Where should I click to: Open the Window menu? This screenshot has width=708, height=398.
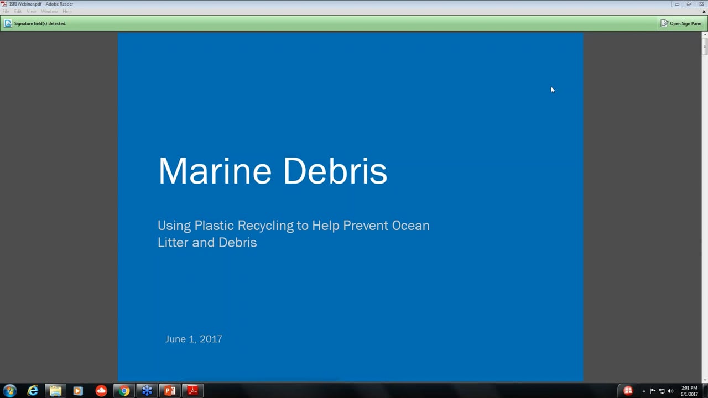(49, 11)
